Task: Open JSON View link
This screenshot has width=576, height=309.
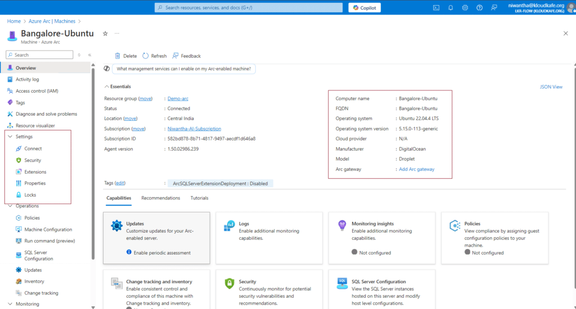Action: click(551, 87)
